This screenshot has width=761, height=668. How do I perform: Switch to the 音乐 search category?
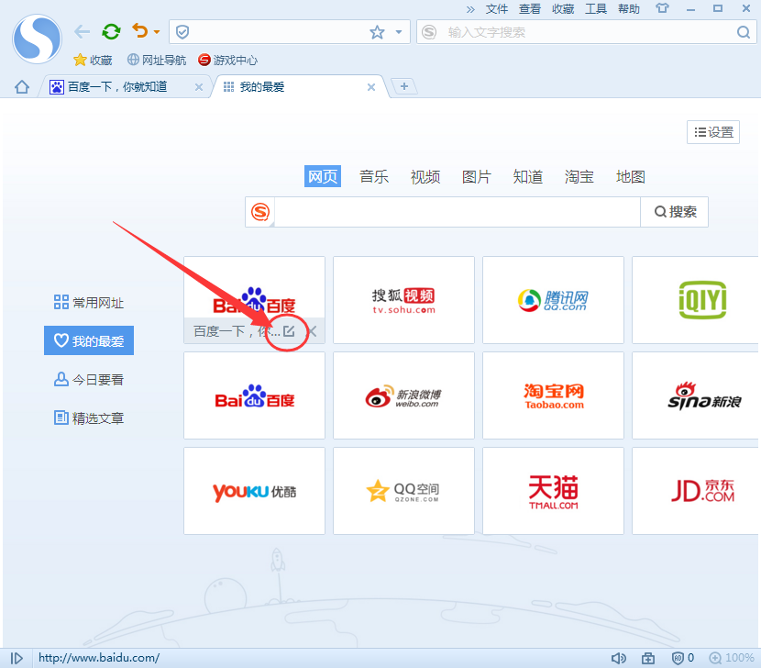(374, 176)
